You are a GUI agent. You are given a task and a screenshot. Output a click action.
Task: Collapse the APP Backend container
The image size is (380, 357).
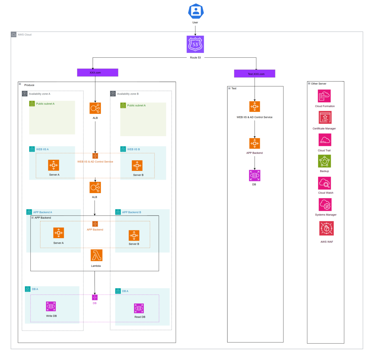(x=32, y=218)
